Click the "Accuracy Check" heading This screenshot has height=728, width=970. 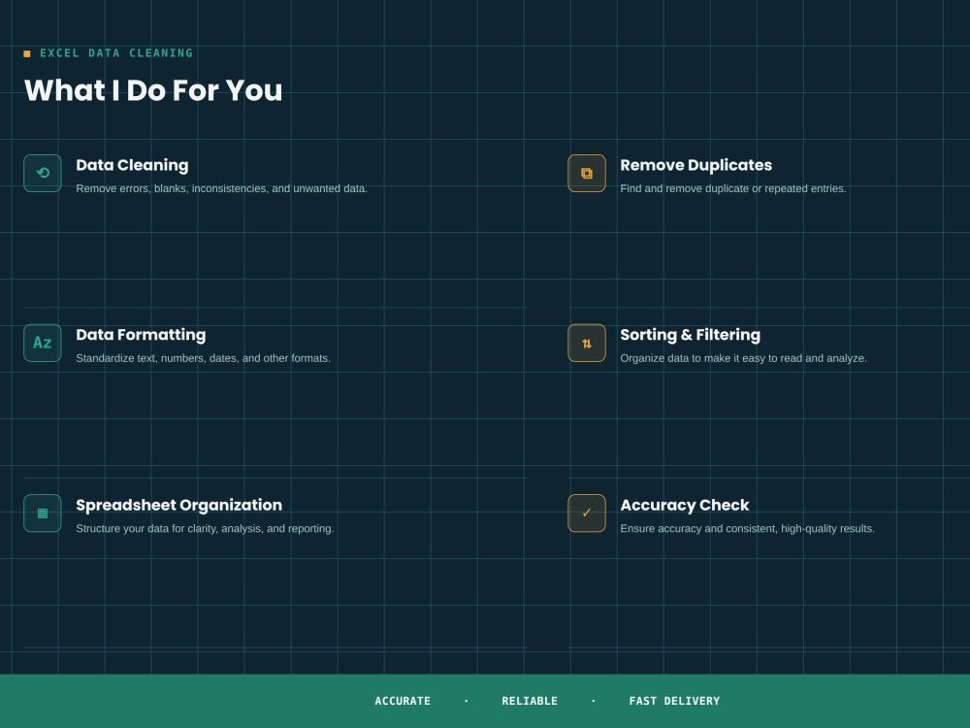[x=685, y=505]
